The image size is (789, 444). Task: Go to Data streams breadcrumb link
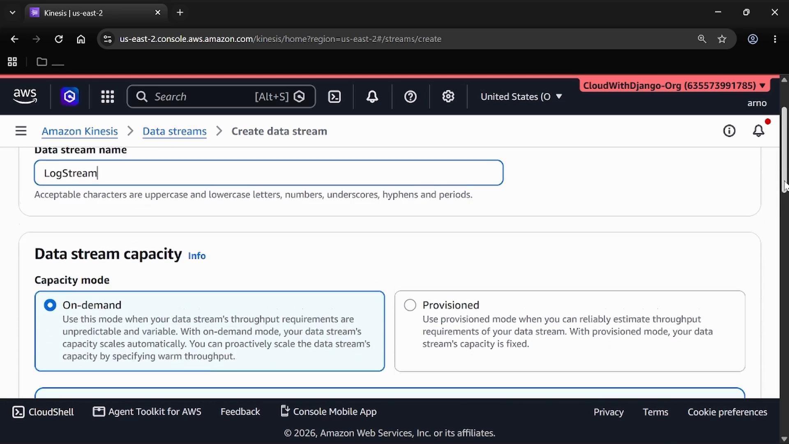[175, 131]
